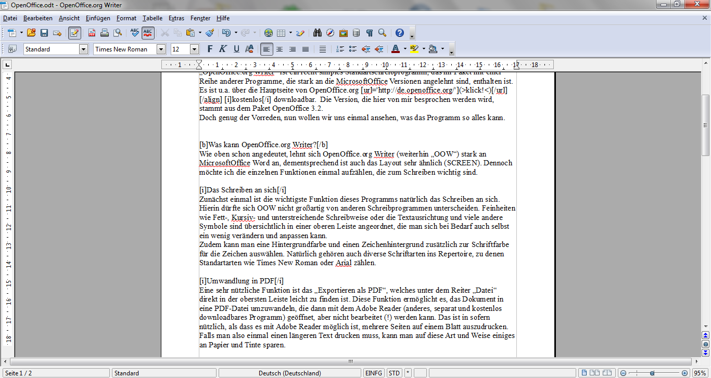Run the spelling and grammar check

tap(135, 33)
